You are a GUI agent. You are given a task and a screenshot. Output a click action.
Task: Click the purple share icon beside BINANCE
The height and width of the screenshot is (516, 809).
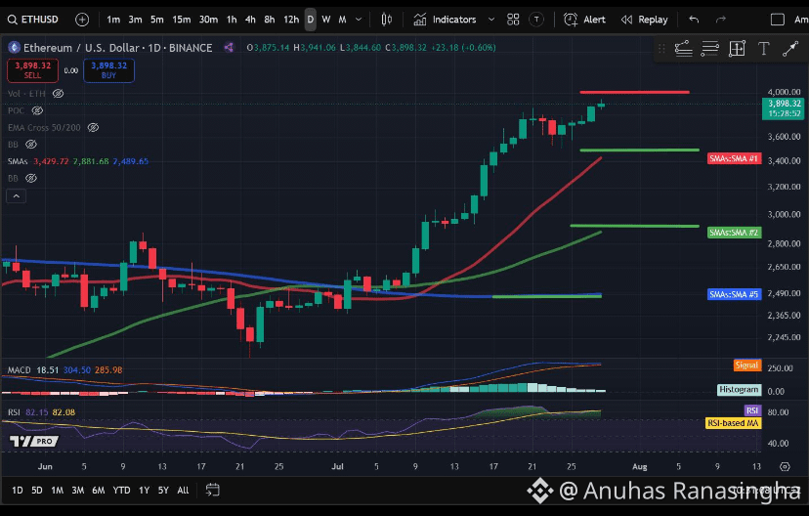(229, 48)
